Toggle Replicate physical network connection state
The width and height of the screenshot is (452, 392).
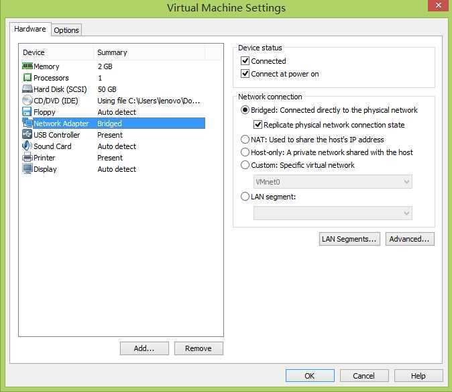[x=258, y=125]
